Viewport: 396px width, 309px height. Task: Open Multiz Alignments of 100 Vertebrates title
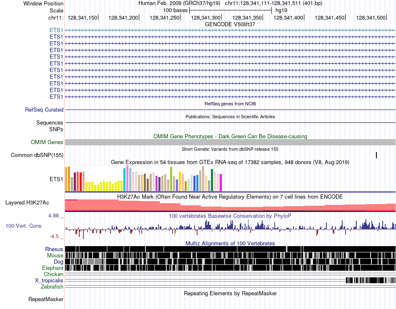(230, 244)
